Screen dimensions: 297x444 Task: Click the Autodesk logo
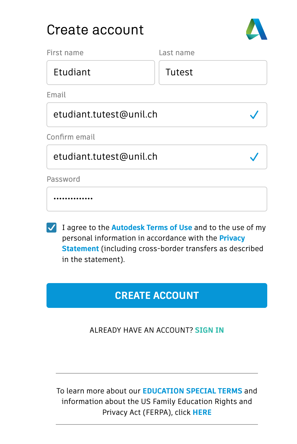pyautogui.click(x=256, y=29)
